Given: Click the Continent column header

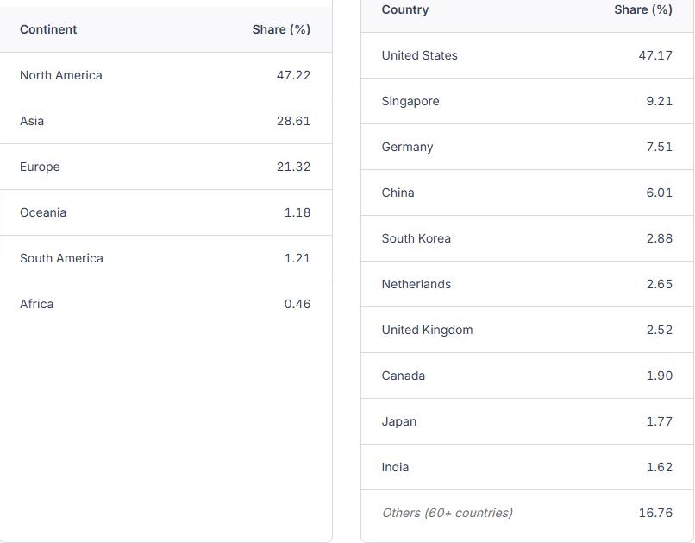Looking at the screenshot, I should (x=48, y=29).
